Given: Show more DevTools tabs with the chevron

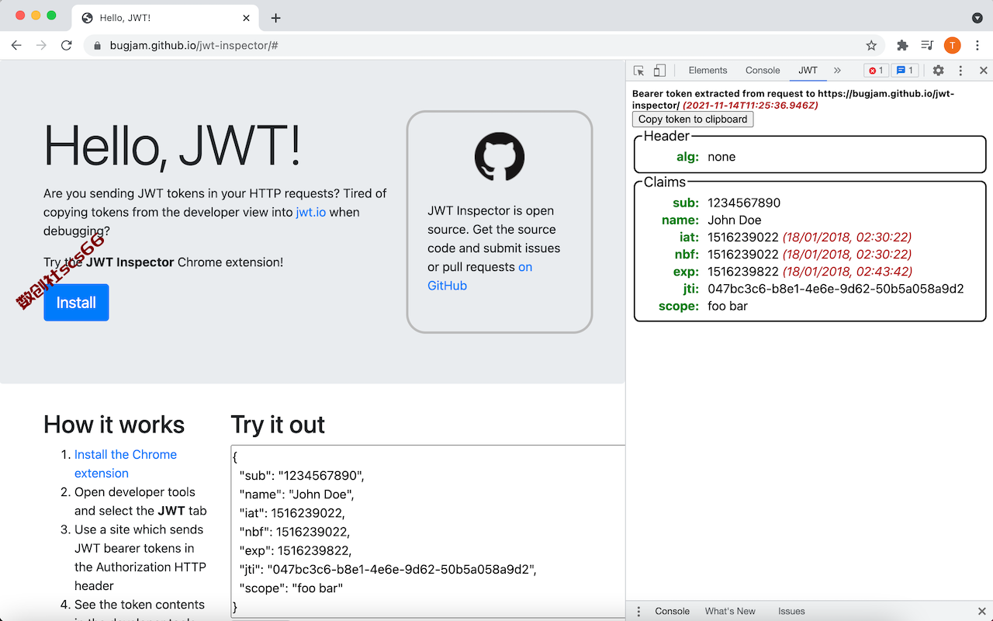Looking at the screenshot, I should [837, 71].
